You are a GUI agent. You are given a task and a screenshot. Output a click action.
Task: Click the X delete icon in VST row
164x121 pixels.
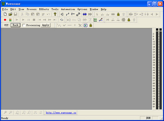click(x=80, y=25)
